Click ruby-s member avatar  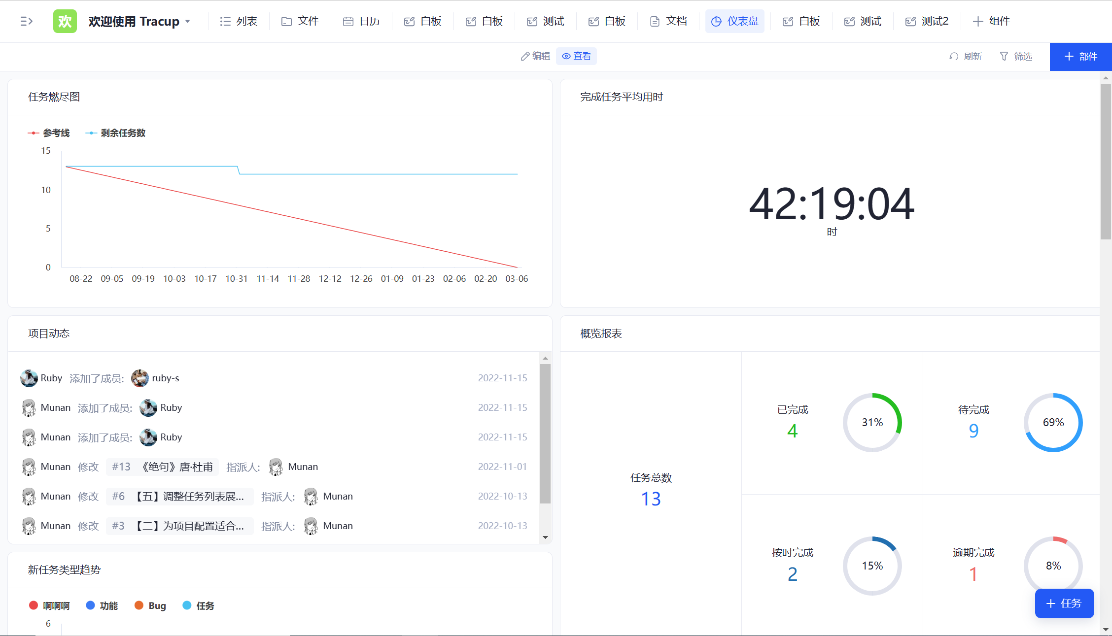[140, 378]
